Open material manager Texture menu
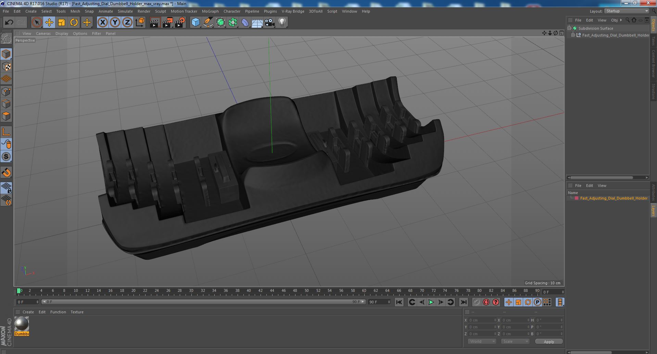 77,312
